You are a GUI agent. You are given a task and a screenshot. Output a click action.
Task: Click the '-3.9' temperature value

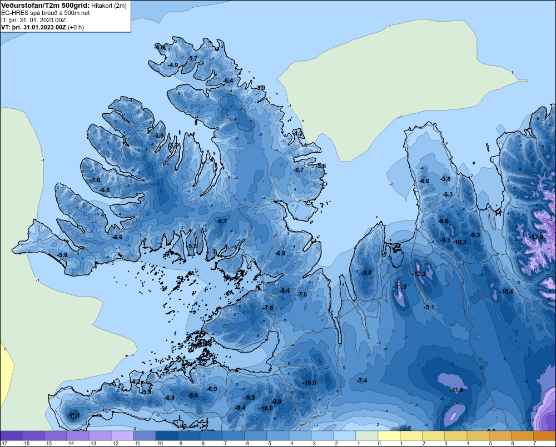pyautogui.click(x=261, y=88)
